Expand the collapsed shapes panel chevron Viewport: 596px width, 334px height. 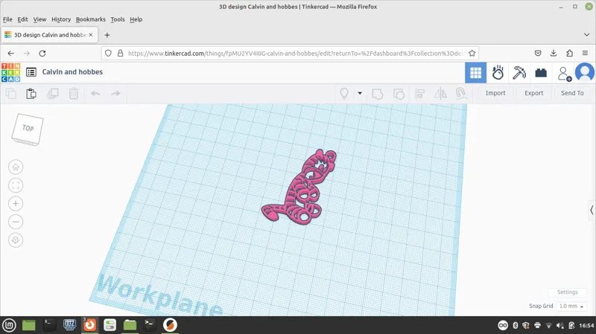click(592, 210)
